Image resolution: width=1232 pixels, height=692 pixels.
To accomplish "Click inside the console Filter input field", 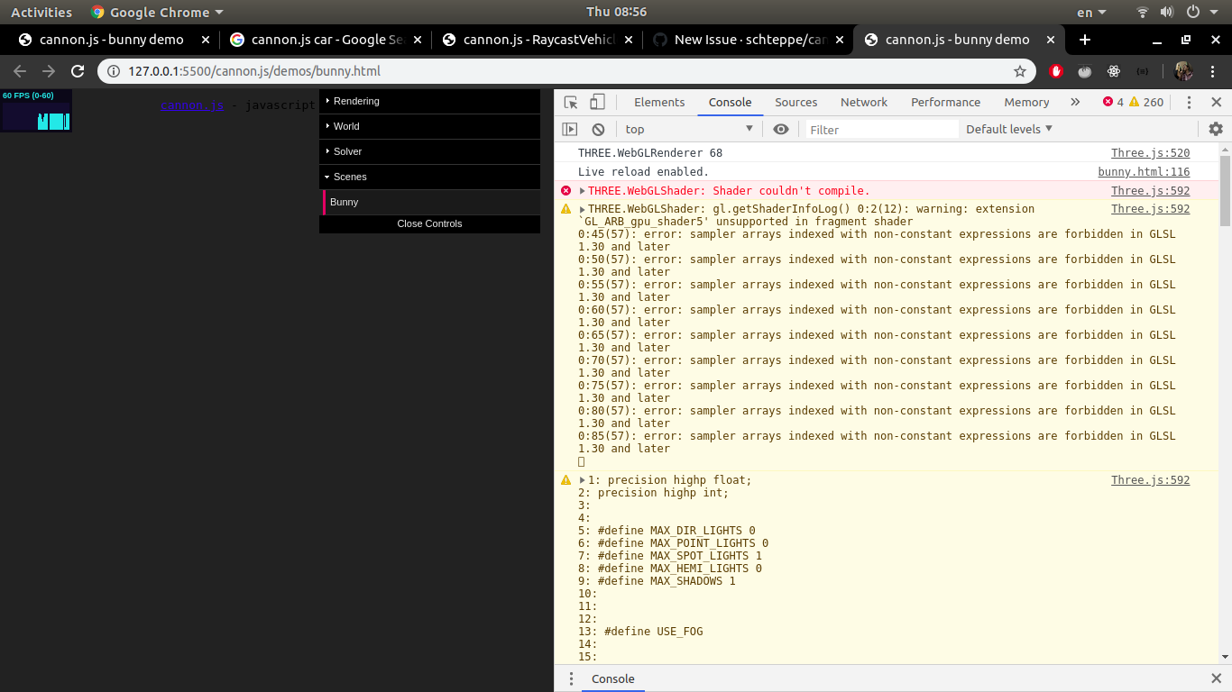I will 879,129.
